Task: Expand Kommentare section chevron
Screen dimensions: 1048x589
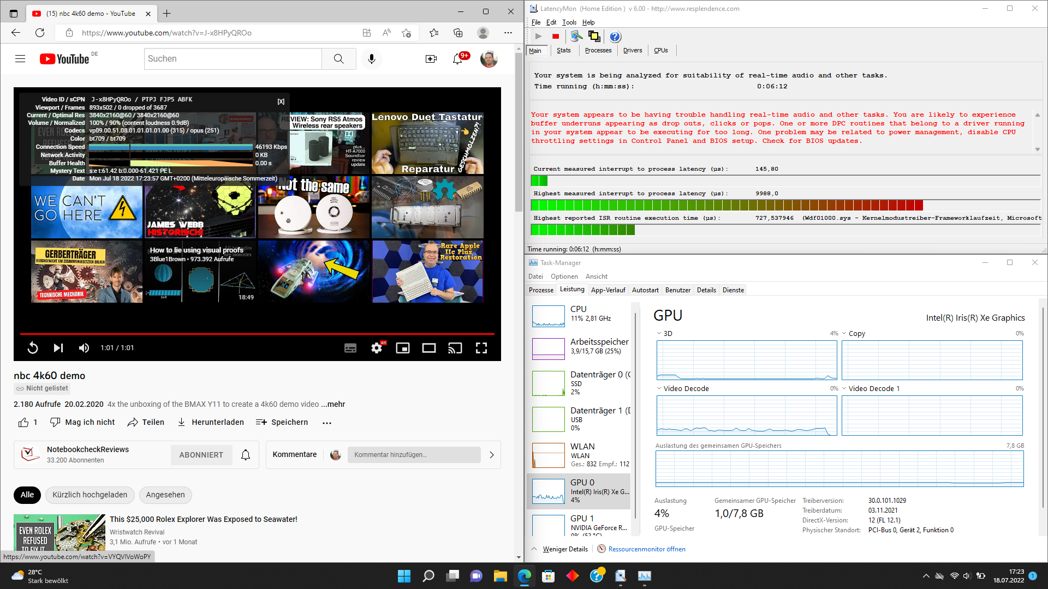Action: [492, 455]
